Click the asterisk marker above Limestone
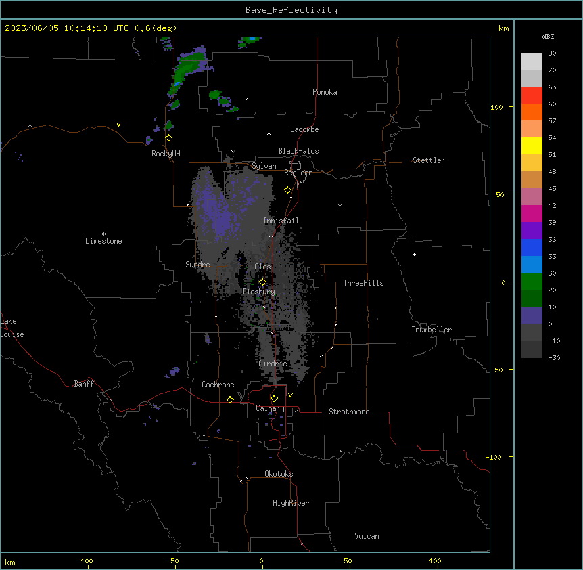Image resolution: width=583 pixels, height=570 pixels. (103, 234)
